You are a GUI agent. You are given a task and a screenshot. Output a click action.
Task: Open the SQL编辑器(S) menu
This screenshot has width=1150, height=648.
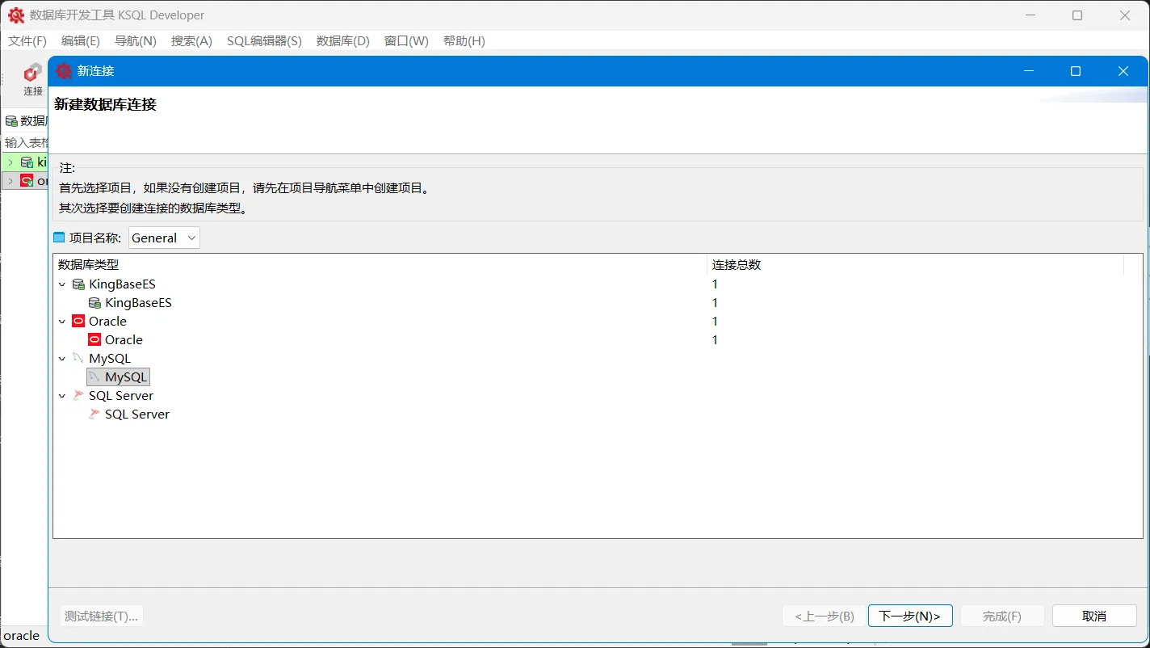pos(264,41)
